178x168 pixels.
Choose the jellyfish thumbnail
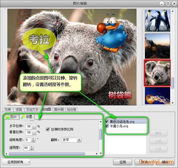click(x=157, y=96)
